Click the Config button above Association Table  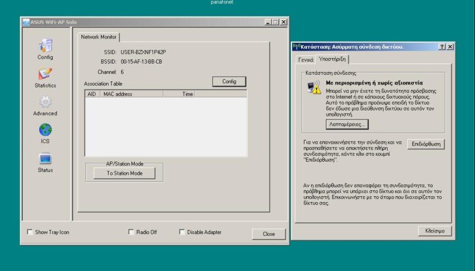point(229,81)
